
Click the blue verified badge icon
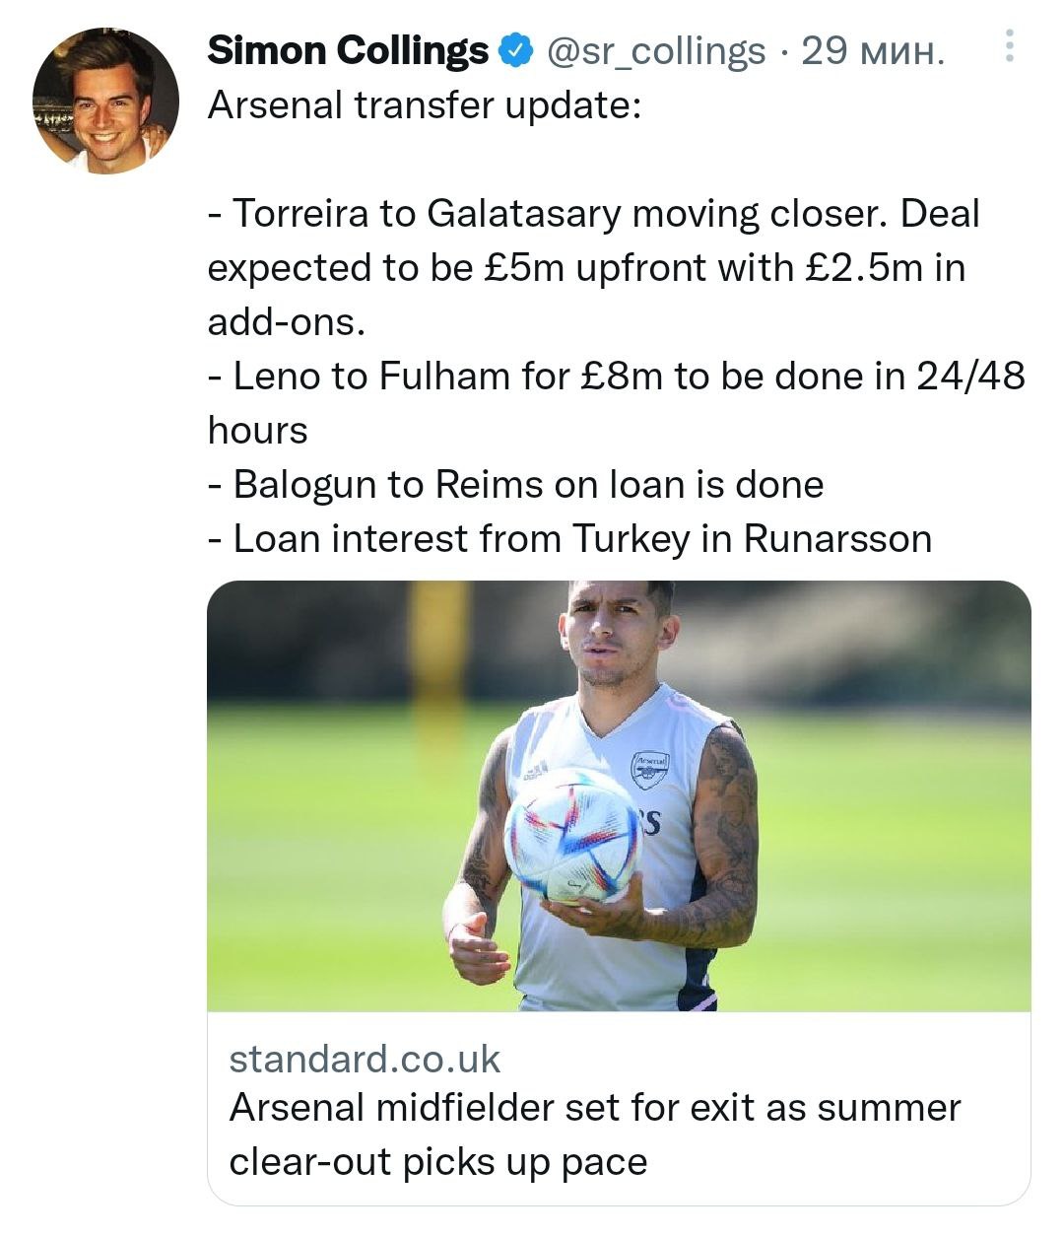tap(516, 50)
